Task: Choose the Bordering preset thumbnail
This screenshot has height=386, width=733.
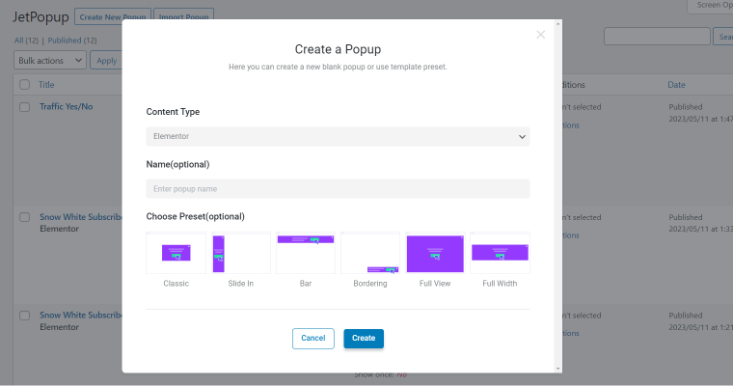Action: (x=370, y=253)
